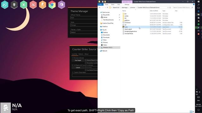202x113 pixels.
Task: Open the dark gray alien-head hexagon icon
Action: click(14, 5)
